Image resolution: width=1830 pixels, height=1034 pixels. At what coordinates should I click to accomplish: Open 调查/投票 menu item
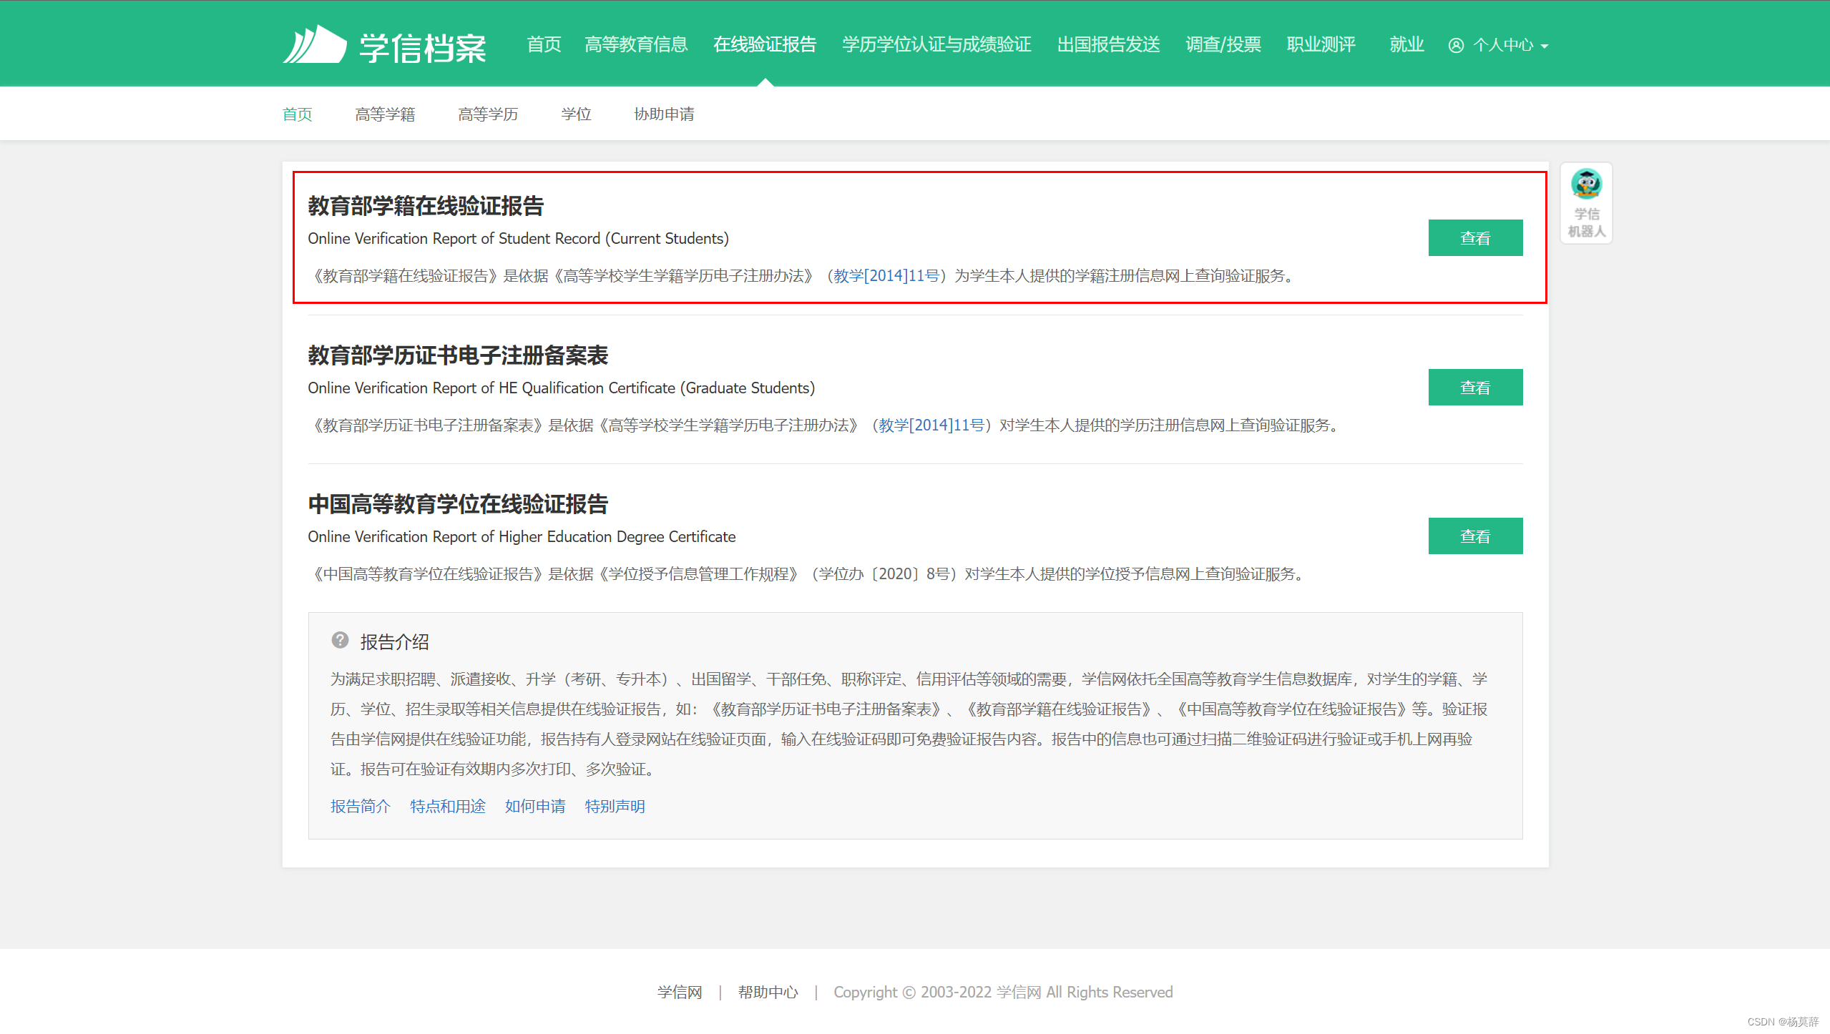pos(1223,44)
